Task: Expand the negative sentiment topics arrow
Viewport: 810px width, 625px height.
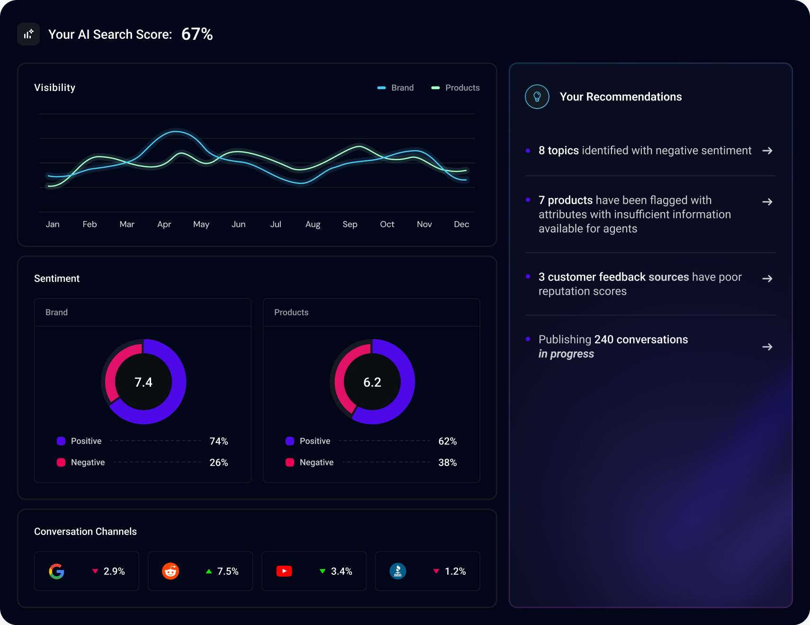Action: pyautogui.click(x=767, y=151)
